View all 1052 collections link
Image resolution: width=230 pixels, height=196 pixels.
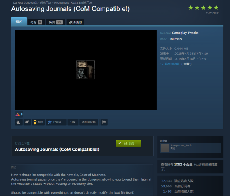tap(176, 165)
